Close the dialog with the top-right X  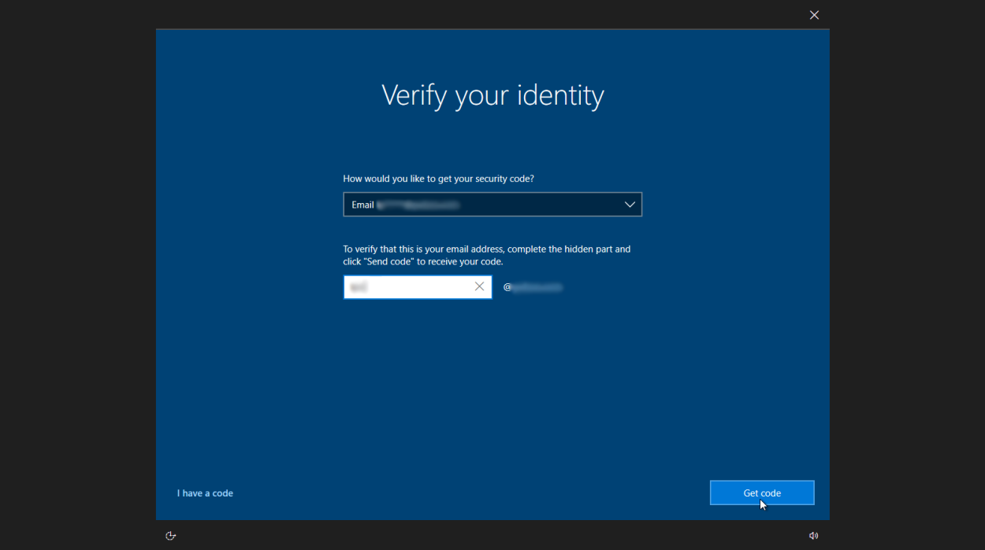pyautogui.click(x=814, y=15)
